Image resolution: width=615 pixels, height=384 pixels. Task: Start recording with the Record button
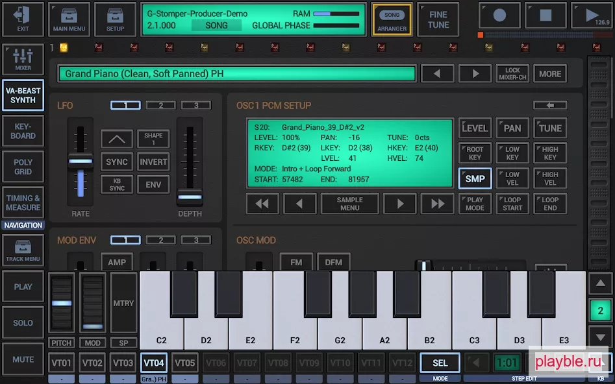point(499,16)
